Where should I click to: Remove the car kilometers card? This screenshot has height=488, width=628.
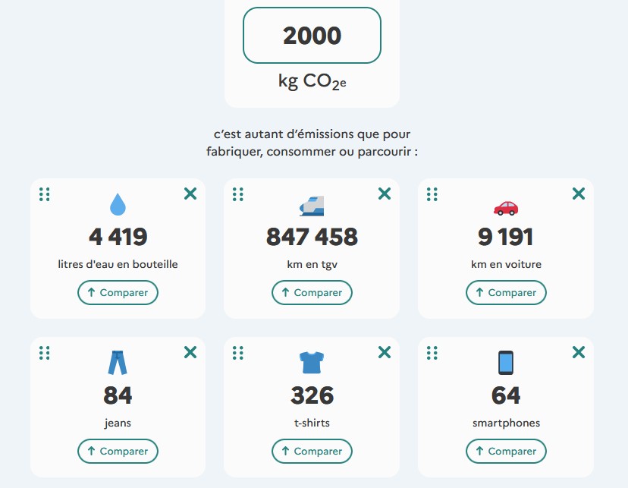(x=579, y=194)
